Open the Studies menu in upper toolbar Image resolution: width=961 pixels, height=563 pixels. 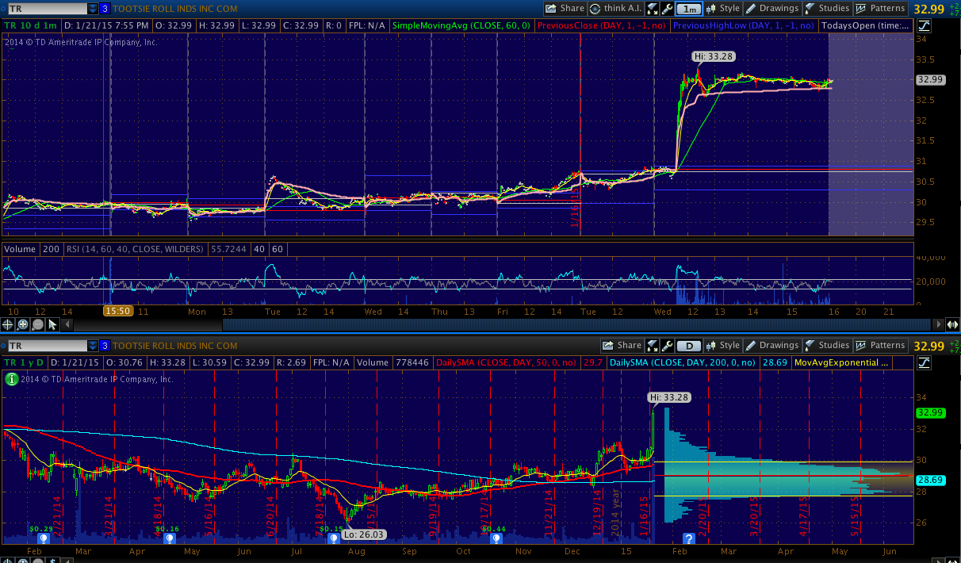[x=826, y=9]
